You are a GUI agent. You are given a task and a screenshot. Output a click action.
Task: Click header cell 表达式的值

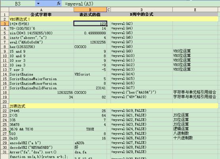(x=90, y=14)
